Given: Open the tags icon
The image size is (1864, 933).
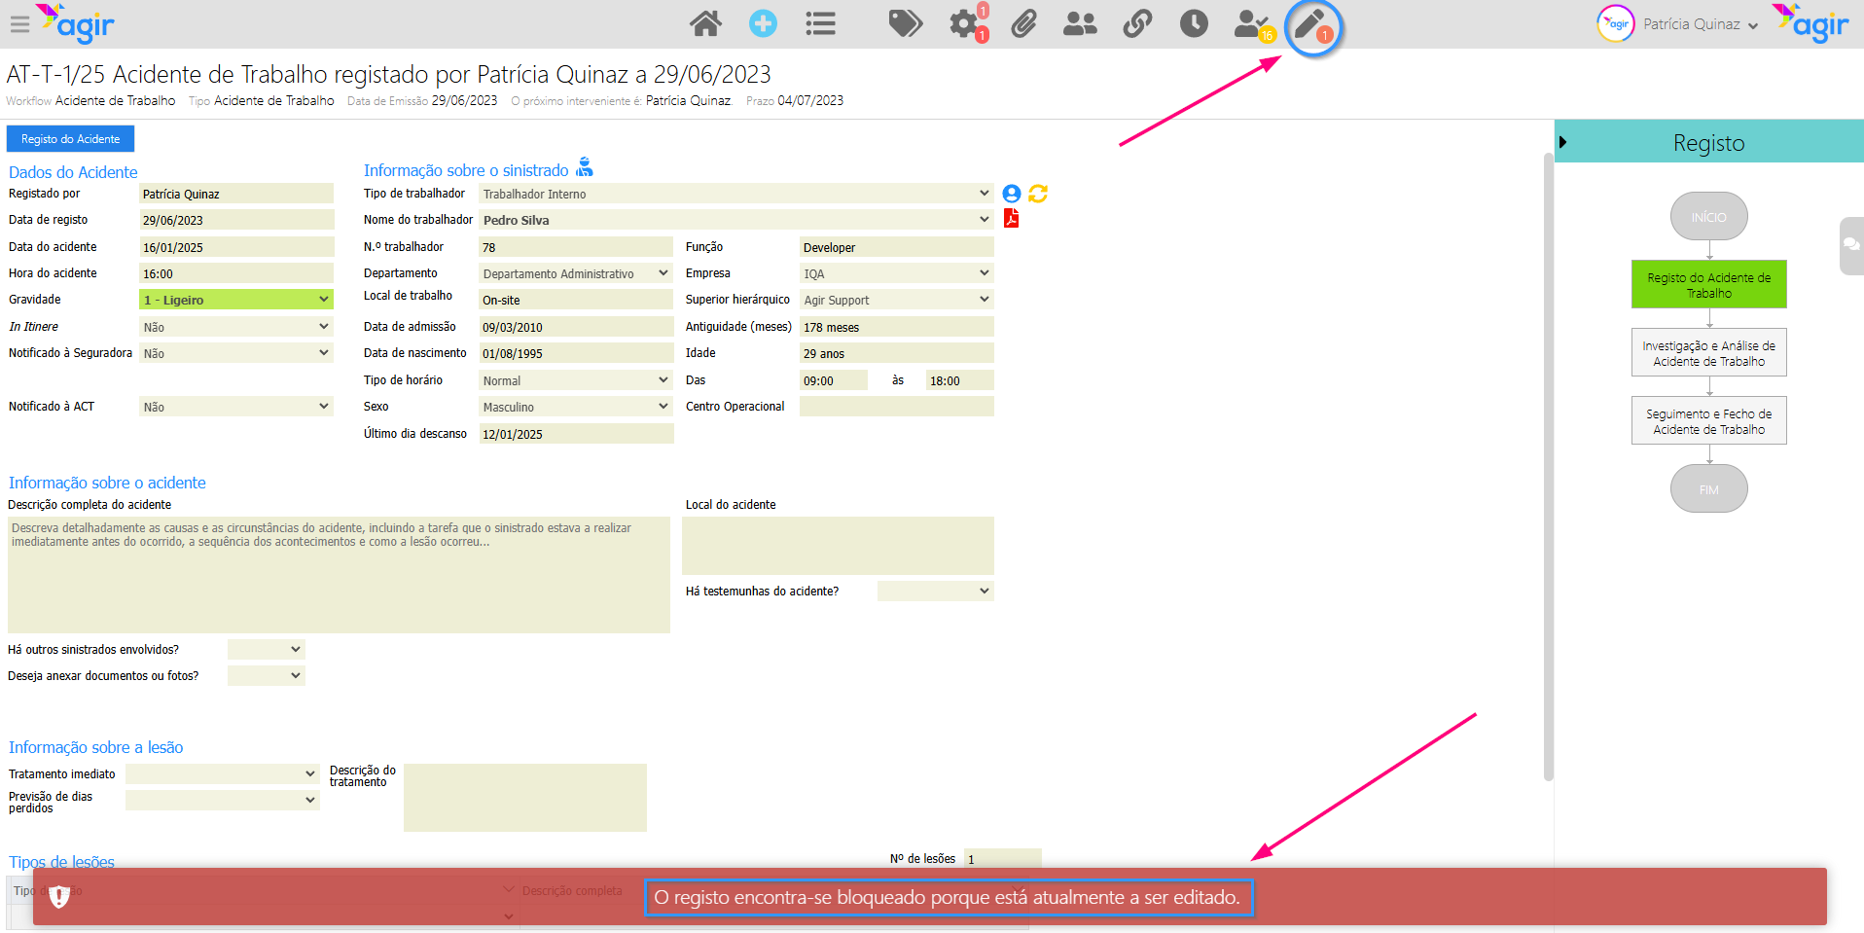Looking at the screenshot, I should click(905, 23).
